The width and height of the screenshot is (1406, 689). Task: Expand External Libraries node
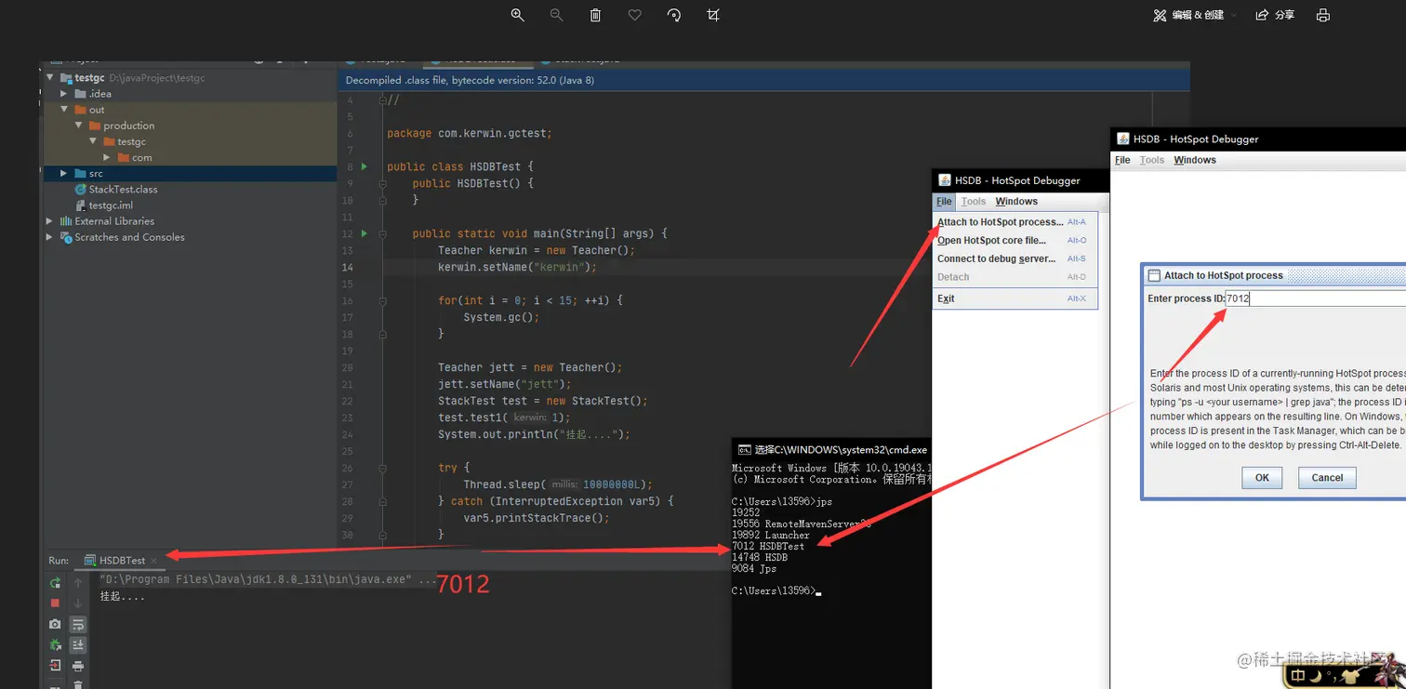(x=49, y=221)
